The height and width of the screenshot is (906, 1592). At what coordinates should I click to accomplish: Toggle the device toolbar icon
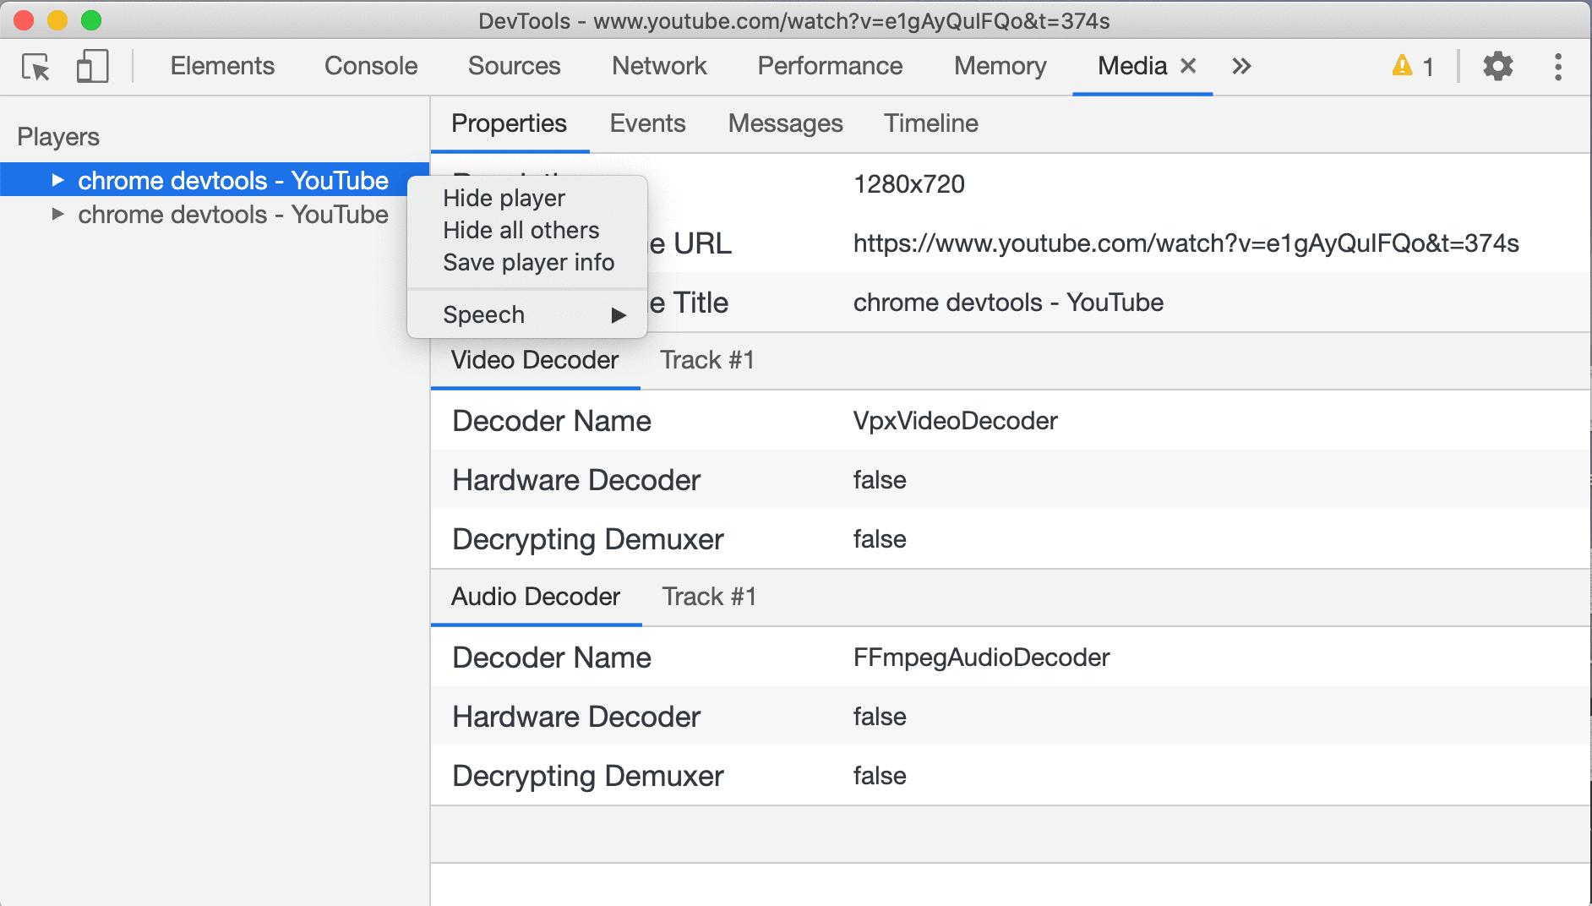(x=91, y=66)
